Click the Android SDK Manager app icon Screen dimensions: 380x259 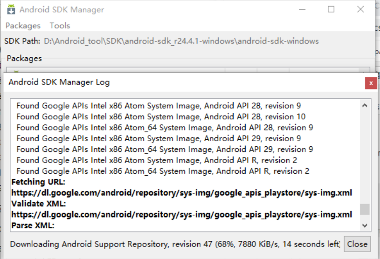[x=11, y=9]
